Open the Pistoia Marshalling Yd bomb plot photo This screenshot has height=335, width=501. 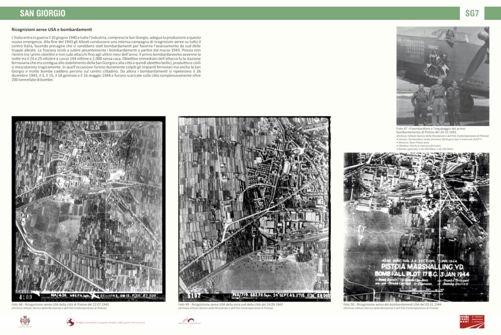416,227
